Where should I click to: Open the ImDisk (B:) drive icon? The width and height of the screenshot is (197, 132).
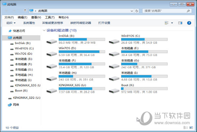52,42
